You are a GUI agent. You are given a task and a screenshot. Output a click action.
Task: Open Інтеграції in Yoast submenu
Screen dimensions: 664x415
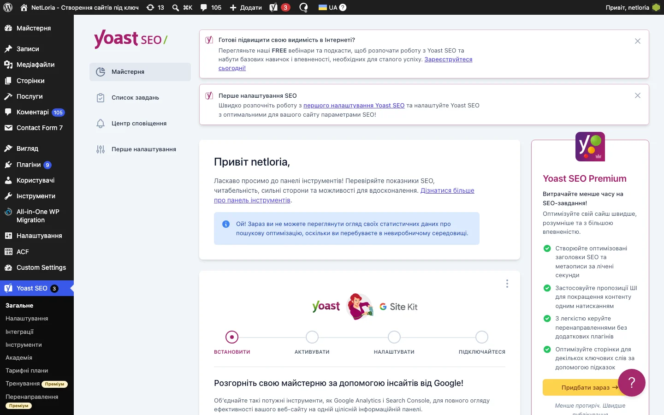click(37, 332)
